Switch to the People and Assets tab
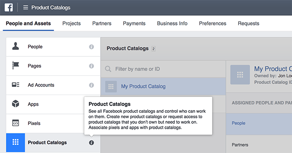This screenshot has height=153, width=292. [28, 23]
